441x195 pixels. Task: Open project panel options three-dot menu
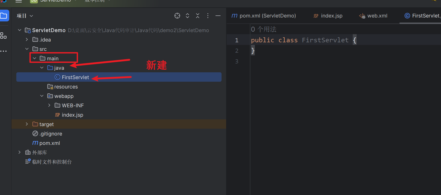(208, 16)
